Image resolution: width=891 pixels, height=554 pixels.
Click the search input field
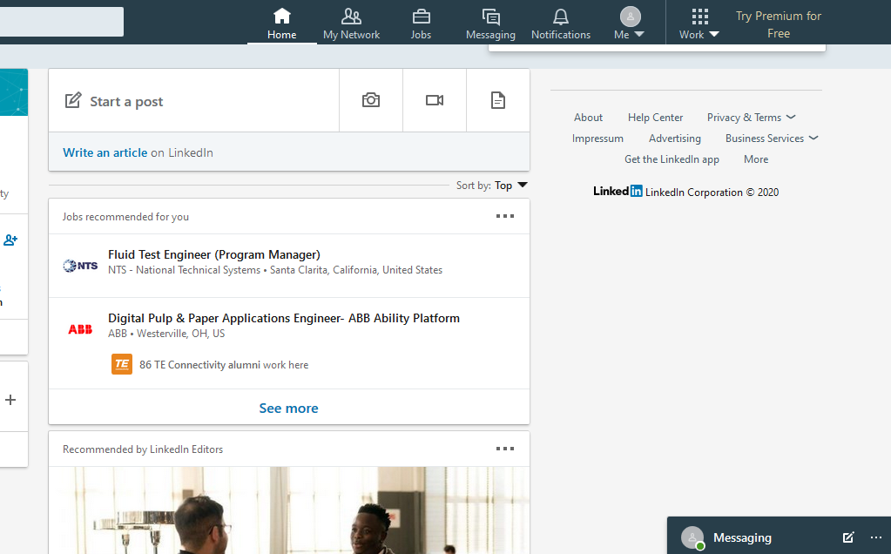tap(61, 22)
